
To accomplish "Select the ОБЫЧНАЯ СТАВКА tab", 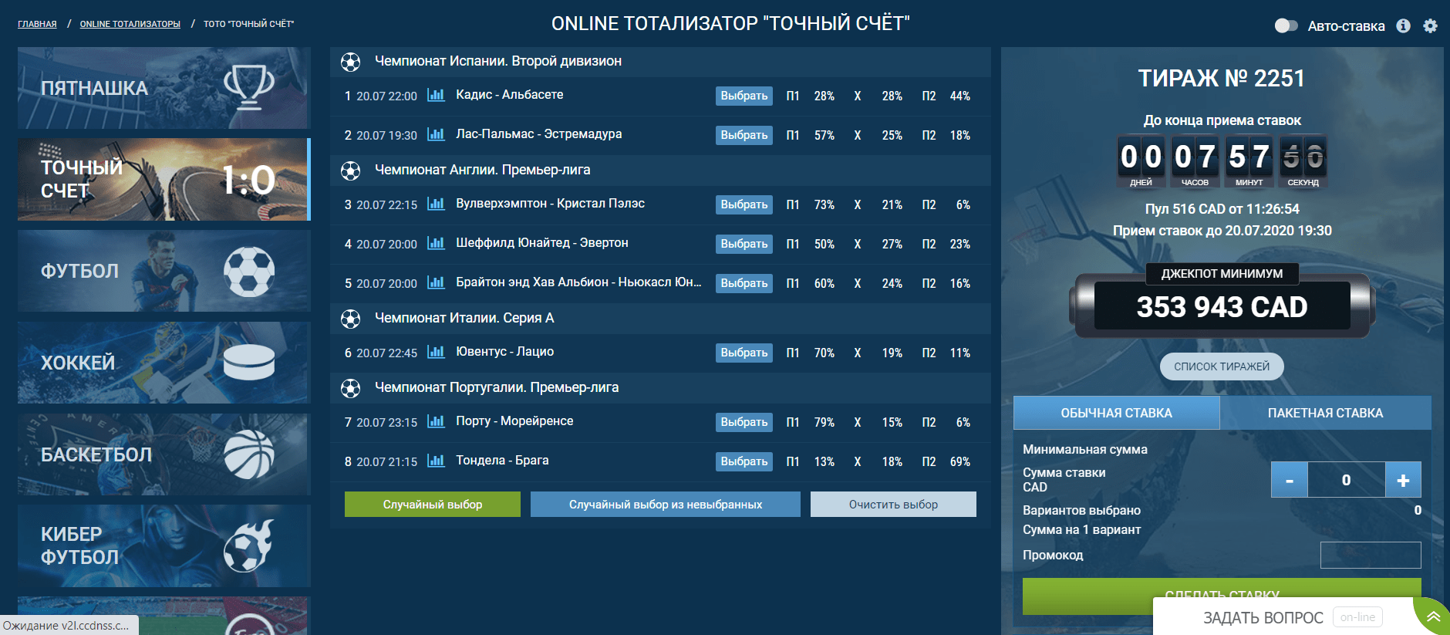I will [1116, 413].
